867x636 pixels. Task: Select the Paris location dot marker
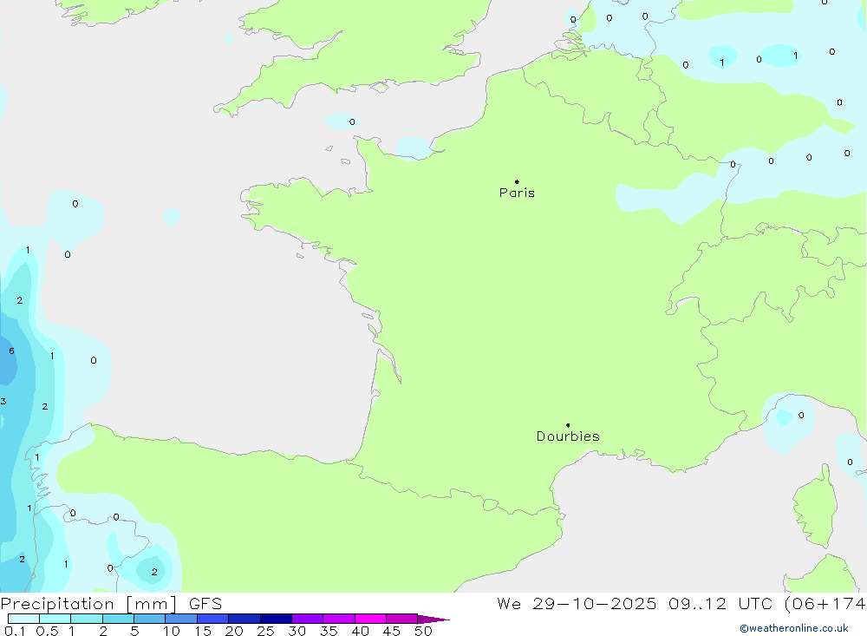click(x=517, y=181)
